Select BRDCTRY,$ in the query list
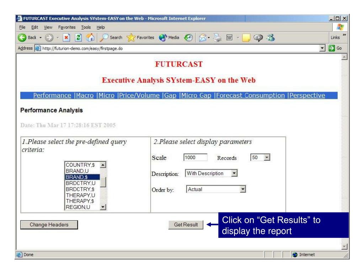The width and height of the screenshot is (364, 273). [82, 189]
